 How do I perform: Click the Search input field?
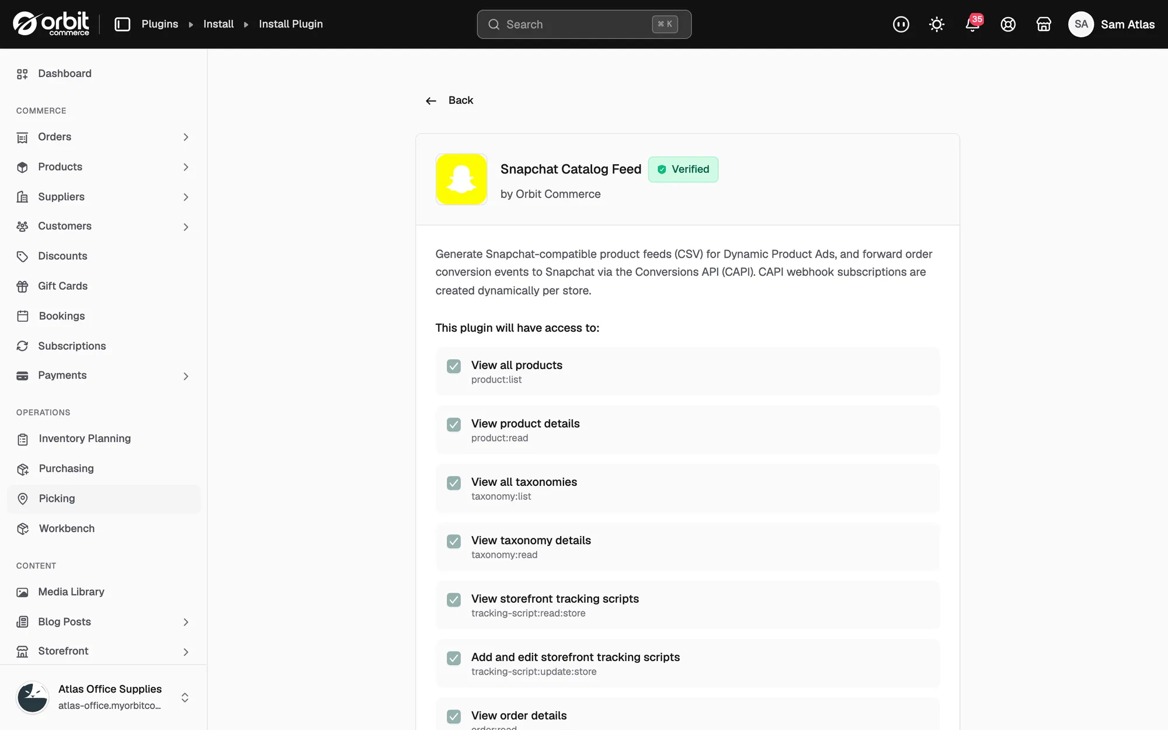[x=584, y=25]
